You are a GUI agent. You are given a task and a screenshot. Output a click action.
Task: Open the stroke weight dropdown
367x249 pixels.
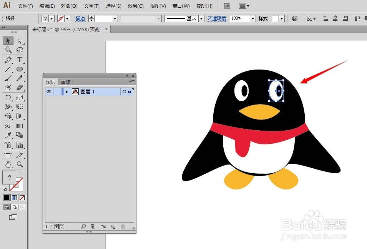[115, 18]
